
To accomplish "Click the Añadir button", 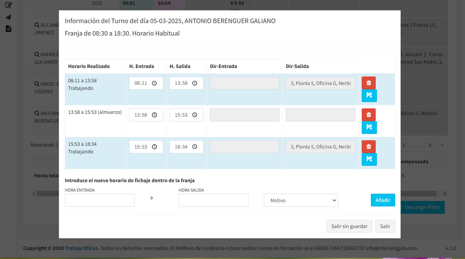I will pos(383,200).
